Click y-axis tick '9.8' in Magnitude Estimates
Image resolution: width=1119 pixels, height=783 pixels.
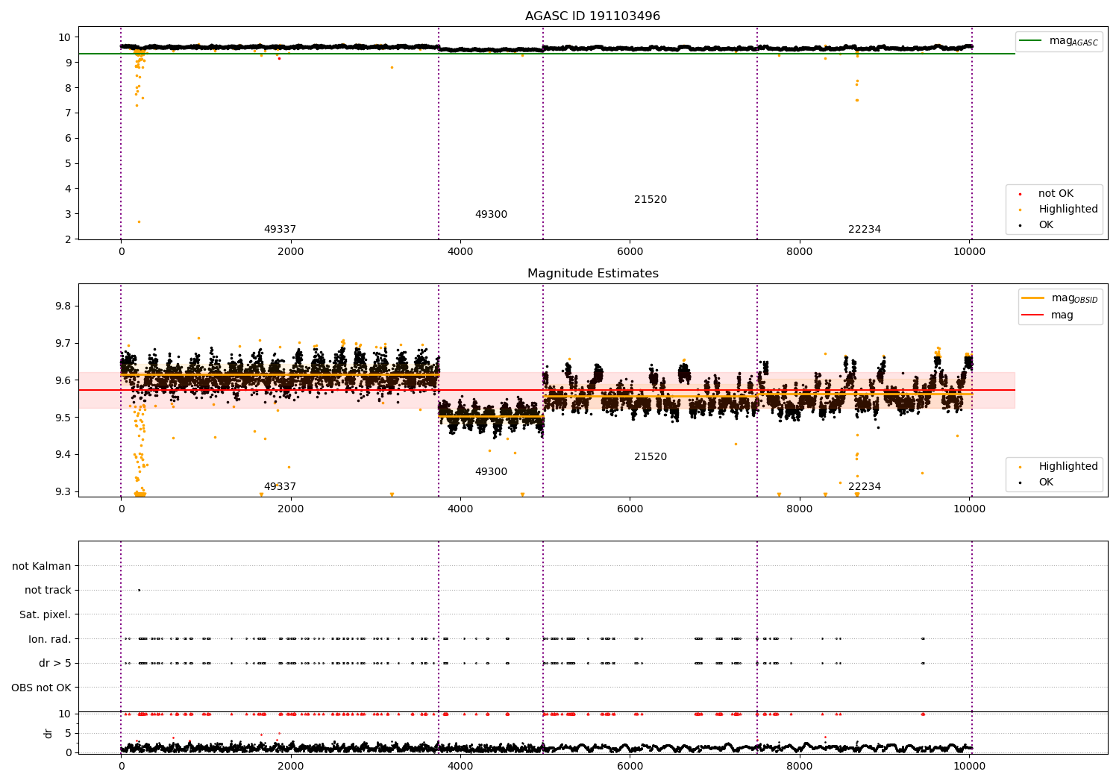click(63, 306)
